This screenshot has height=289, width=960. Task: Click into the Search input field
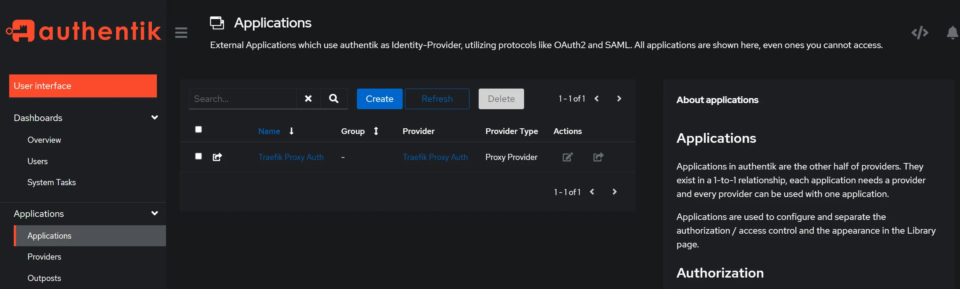pos(243,99)
